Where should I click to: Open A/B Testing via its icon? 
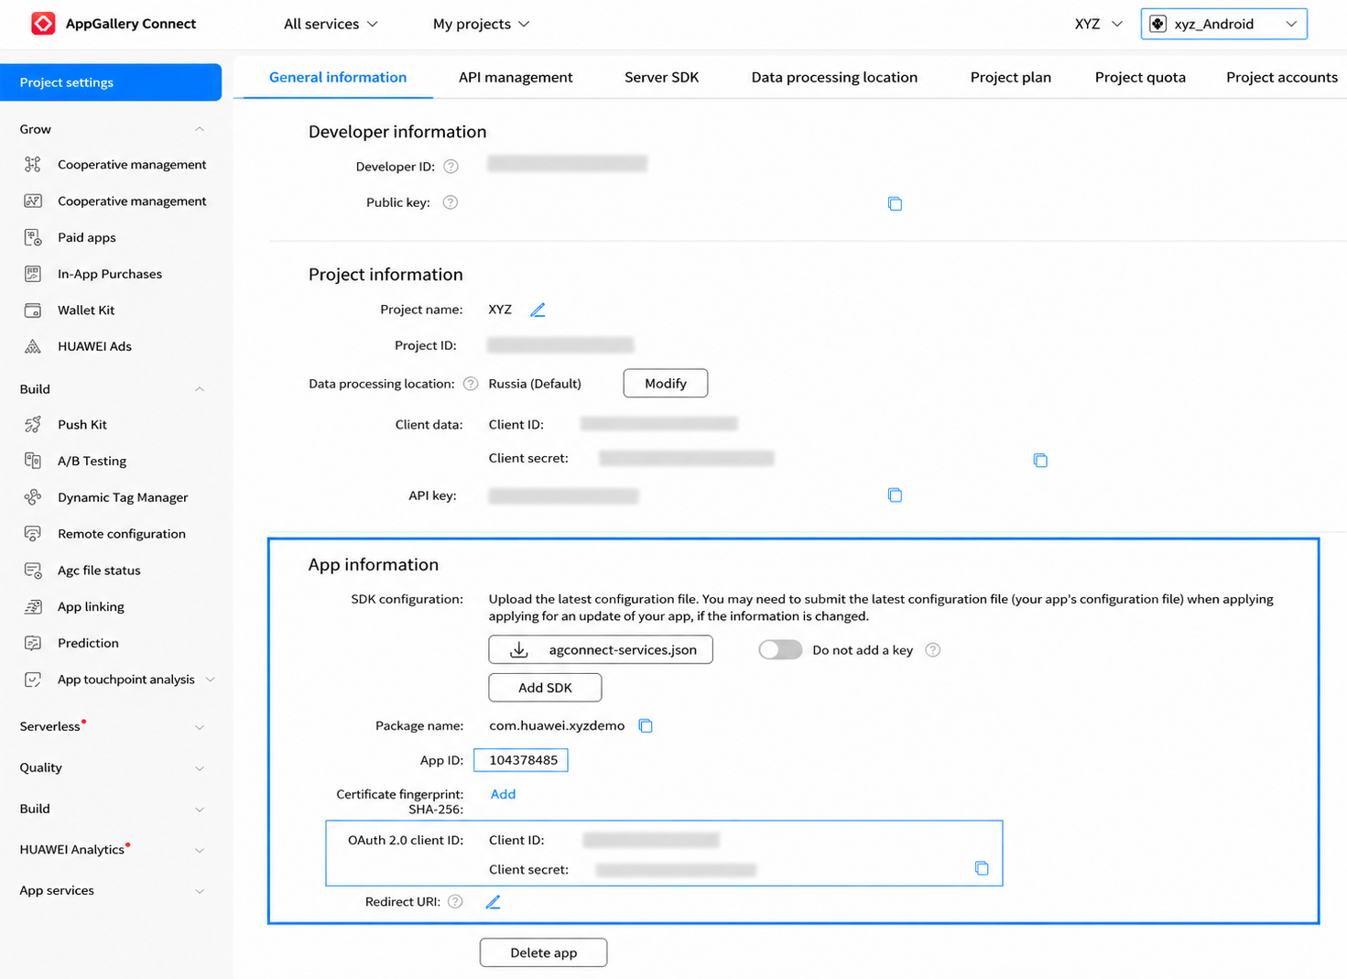coord(33,461)
